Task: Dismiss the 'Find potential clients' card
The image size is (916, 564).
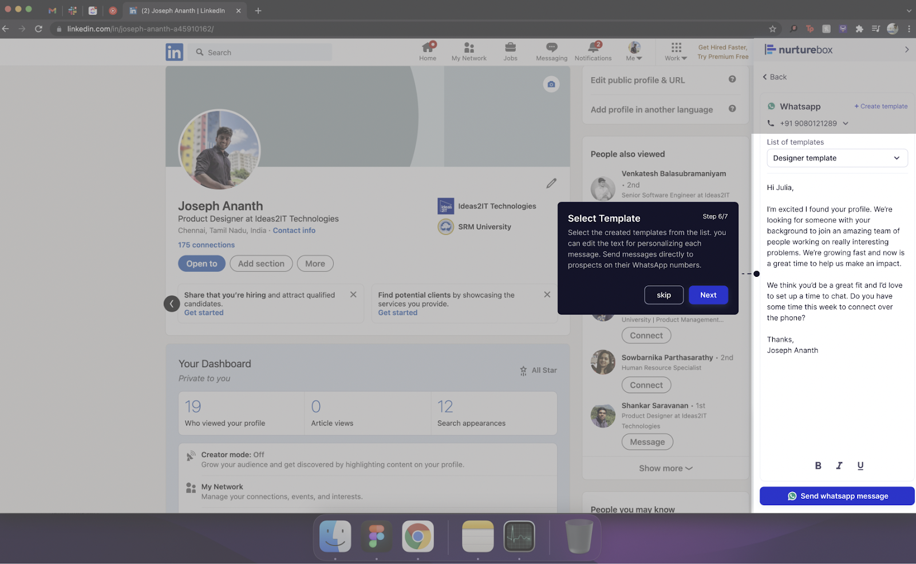Action: coord(547,295)
